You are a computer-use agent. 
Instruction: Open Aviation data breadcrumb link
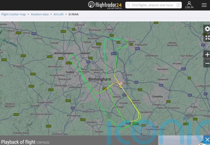(40, 14)
